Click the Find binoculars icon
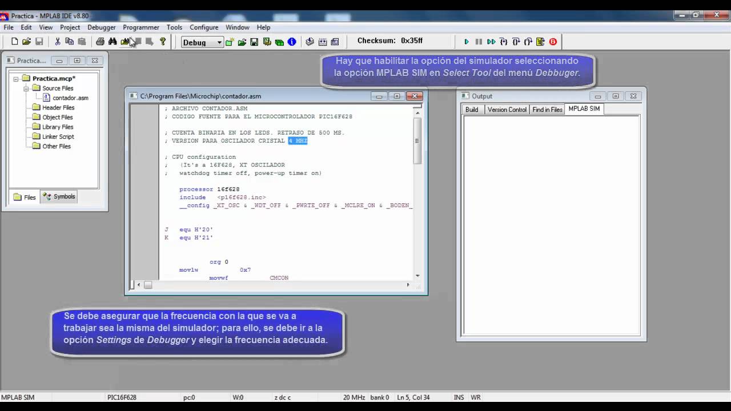This screenshot has width=731, height=411. point(113,42)
